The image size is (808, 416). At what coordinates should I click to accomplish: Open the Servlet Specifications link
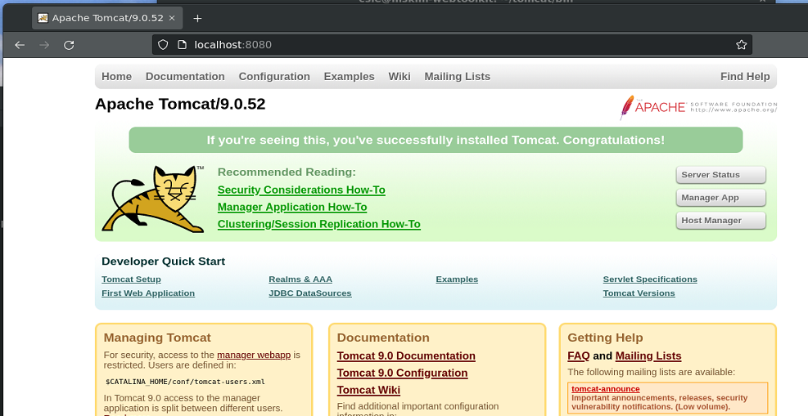coord(650,280)
